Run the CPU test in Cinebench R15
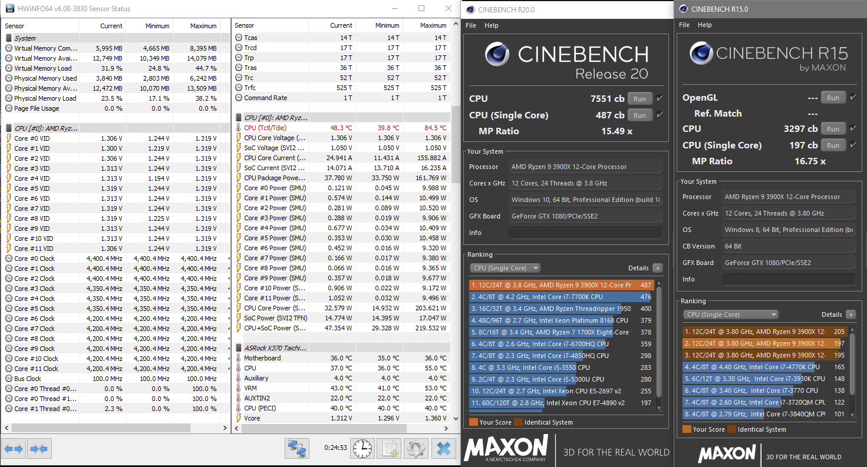 click(833, 129)
